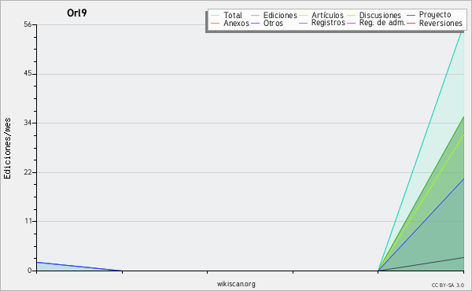Click the Proyecto legend label
472x291 pixels.
coord(435,15)
